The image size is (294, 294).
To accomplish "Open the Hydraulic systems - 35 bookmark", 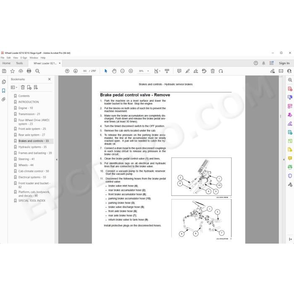I will pos(32,147).
